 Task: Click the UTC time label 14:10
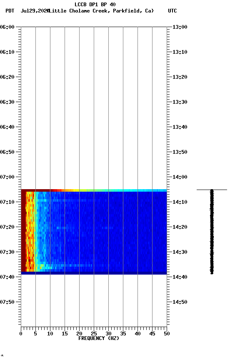coord(180,202)
